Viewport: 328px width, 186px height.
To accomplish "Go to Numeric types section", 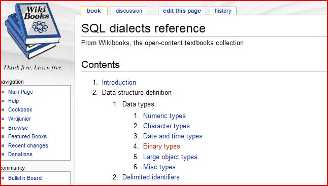I will [164, 116].
